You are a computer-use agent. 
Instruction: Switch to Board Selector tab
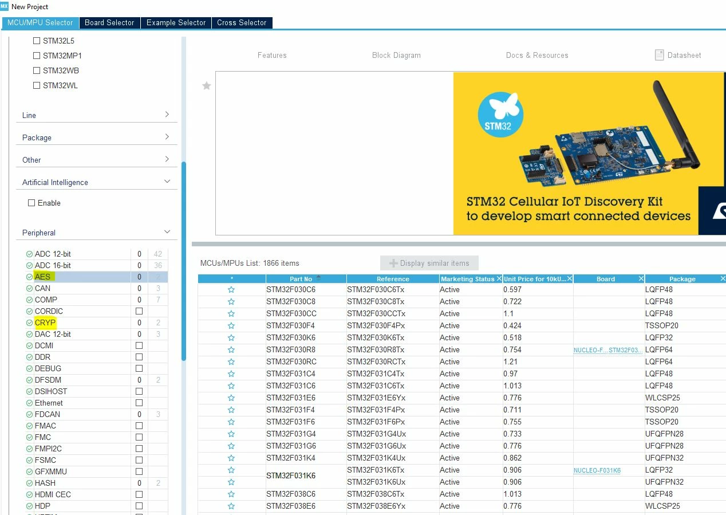coord(109,22)
